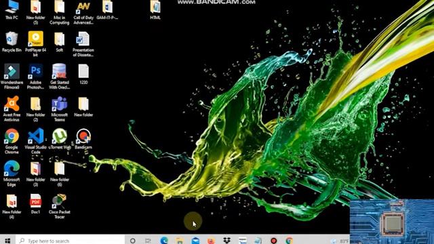Select the Wondershare Filmora9 shortcut
Image resolution: width=434 pixels, height=244 pixels.
[x=12, y=77]
